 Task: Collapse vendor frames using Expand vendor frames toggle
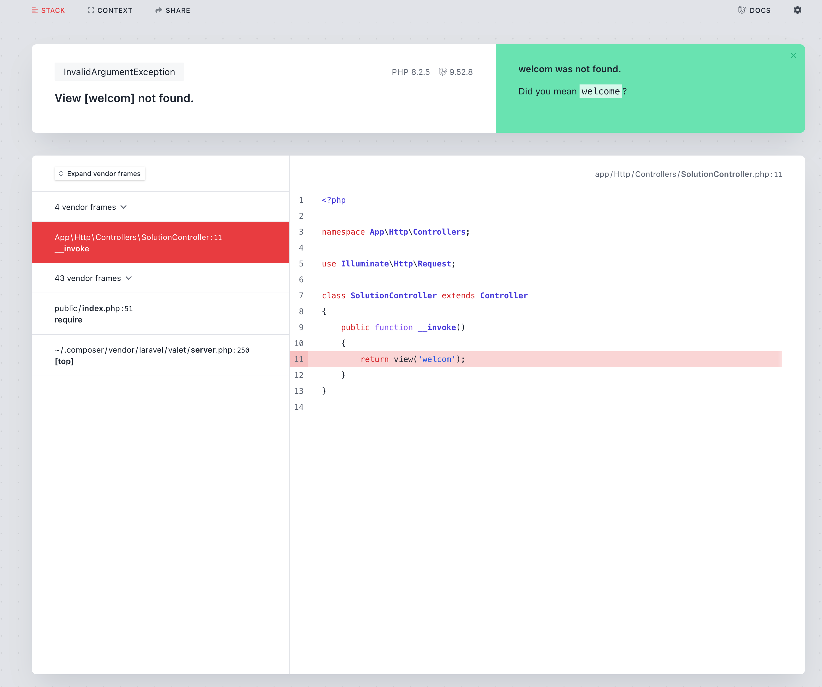100,173
